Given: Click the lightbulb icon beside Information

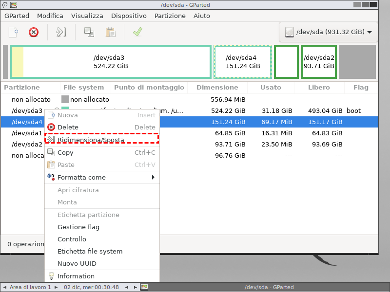Looking at the screenshot, I should [51, 276].
